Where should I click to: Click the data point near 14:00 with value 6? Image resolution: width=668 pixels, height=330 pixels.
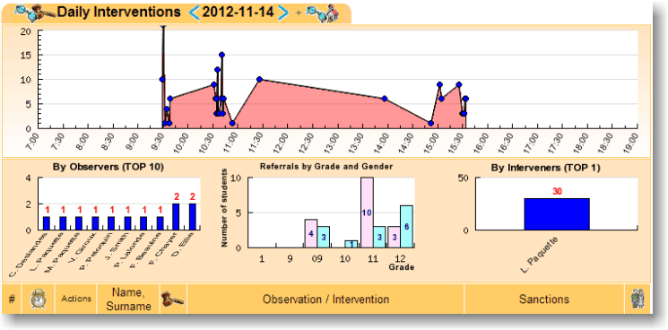pos(385,99)
